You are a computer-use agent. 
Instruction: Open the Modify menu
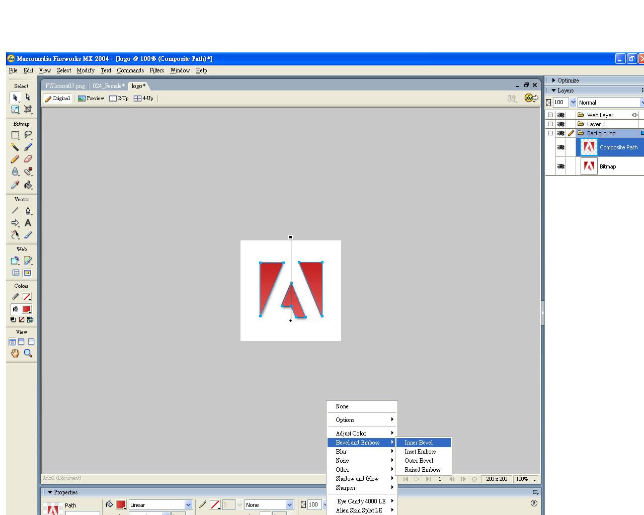click(x=86, y=70)
